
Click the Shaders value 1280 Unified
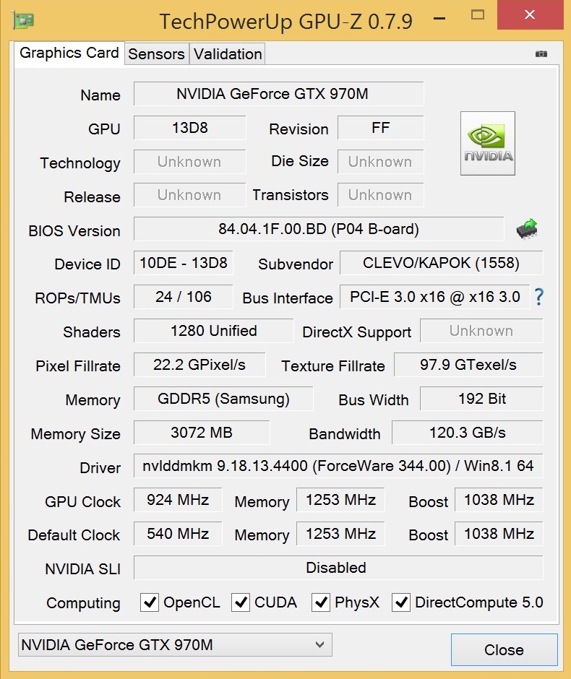coord(214,331)
